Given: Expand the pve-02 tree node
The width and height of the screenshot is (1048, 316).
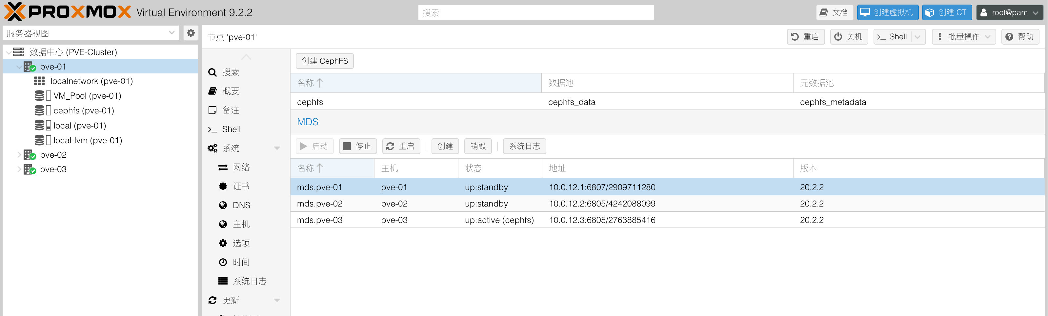Looking at the screenshot, I should click(x=19, y=155).
